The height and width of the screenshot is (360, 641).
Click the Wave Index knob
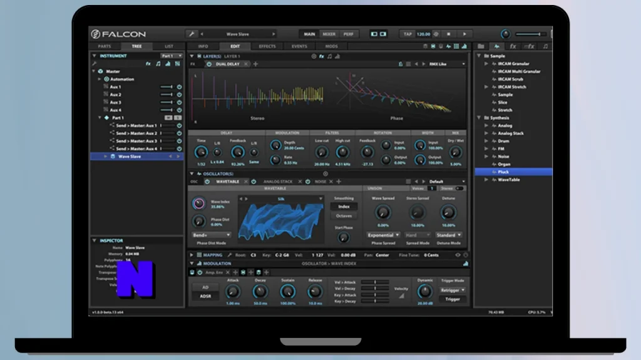(198, 203)
